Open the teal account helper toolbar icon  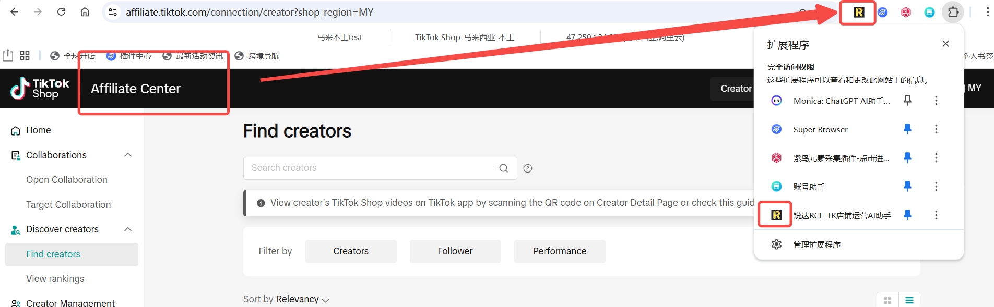click(x=929, y=12)
